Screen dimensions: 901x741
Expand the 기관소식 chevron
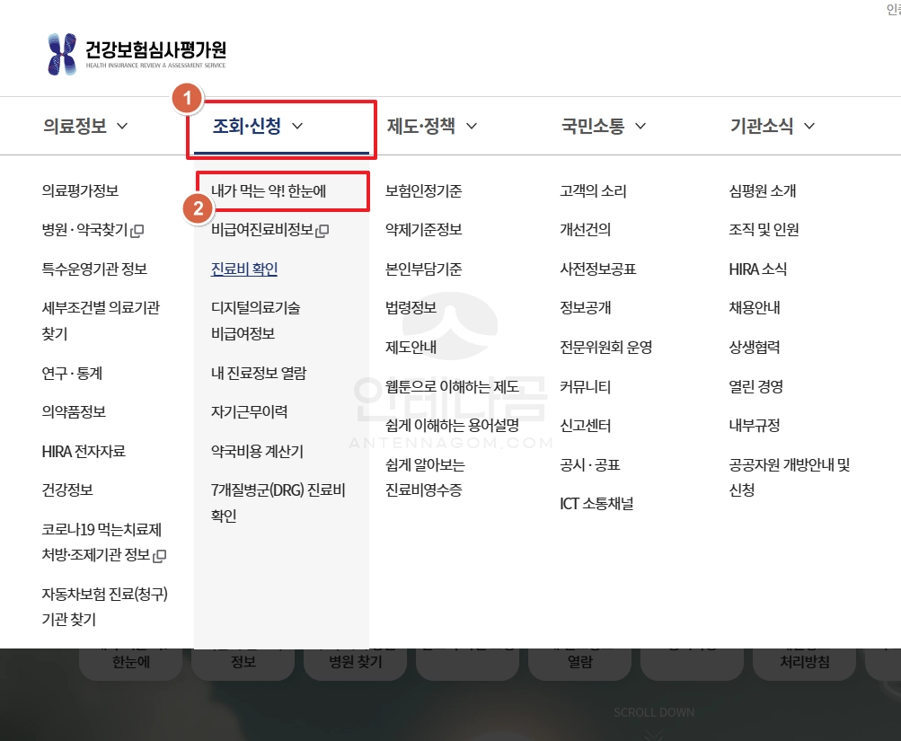point(809,126)
